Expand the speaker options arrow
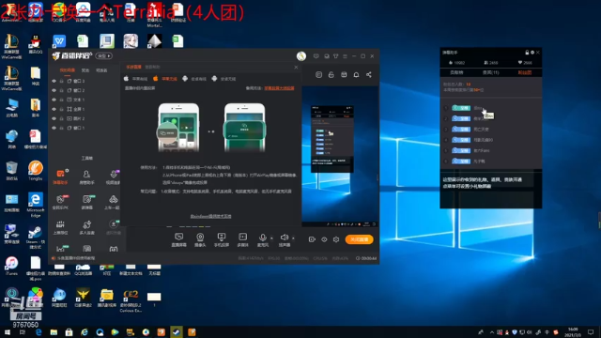Image resolution: width=601 pixels, height=338 pixels. click(293, 238)
